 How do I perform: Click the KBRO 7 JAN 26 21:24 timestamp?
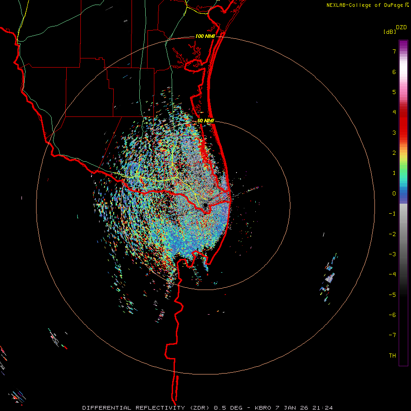(x=294, y=408)
